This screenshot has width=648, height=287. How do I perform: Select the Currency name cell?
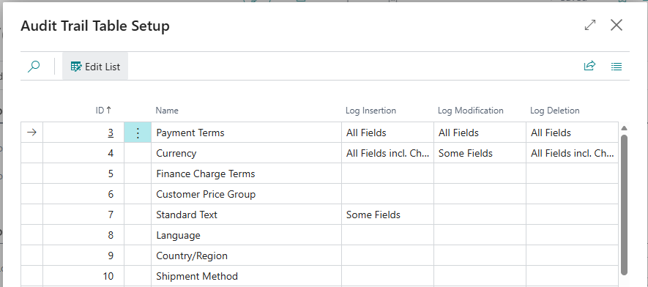point(246,153)
